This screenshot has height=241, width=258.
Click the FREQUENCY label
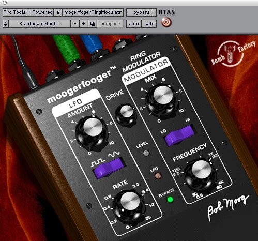coord(190,152)
